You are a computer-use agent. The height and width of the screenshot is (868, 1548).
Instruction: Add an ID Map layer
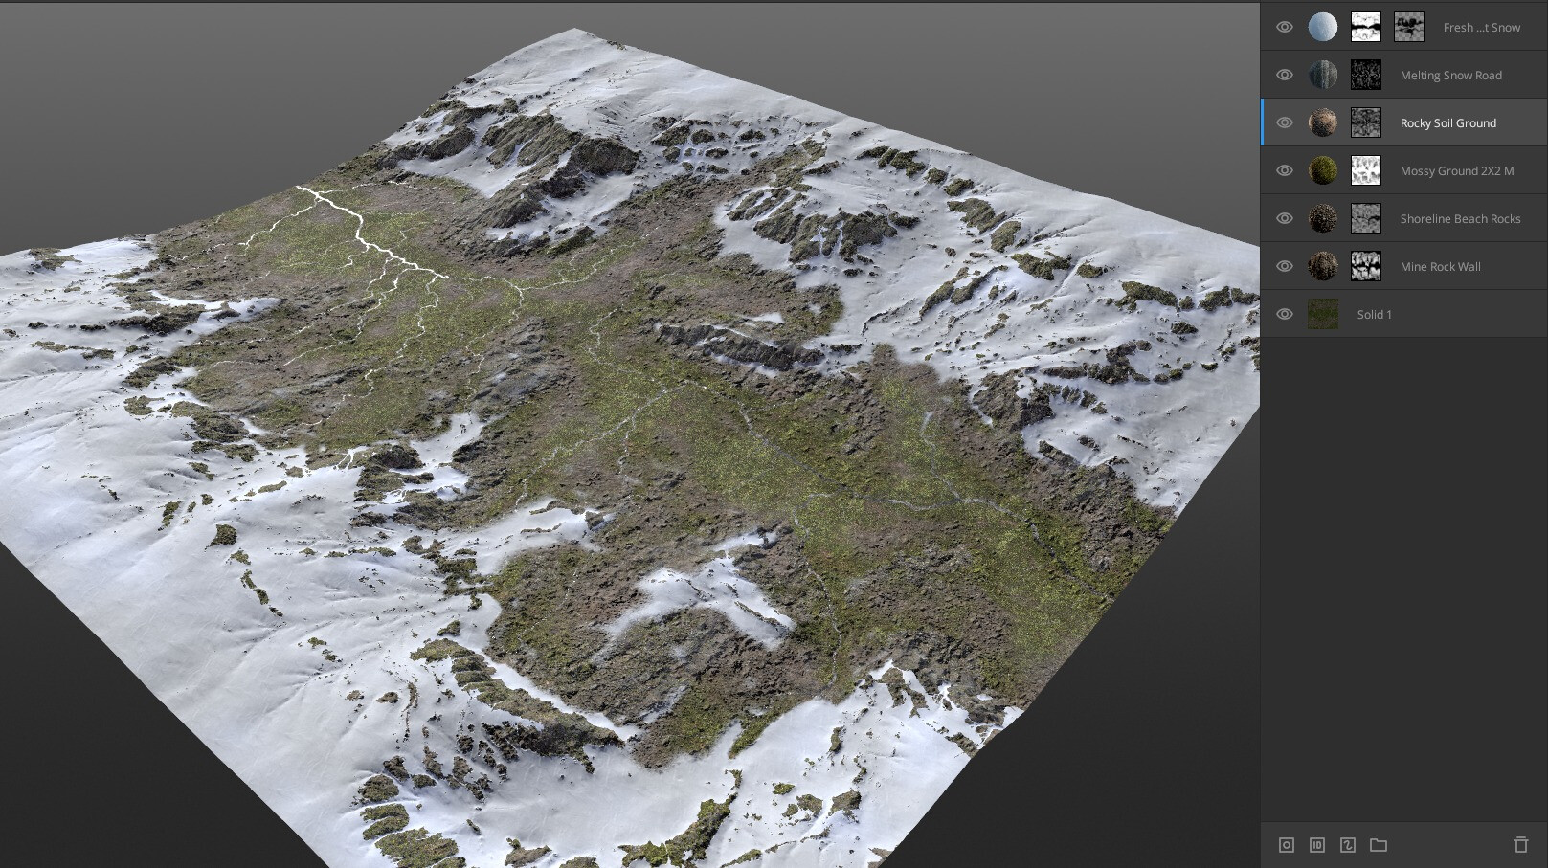click(x=1315, y=845)
